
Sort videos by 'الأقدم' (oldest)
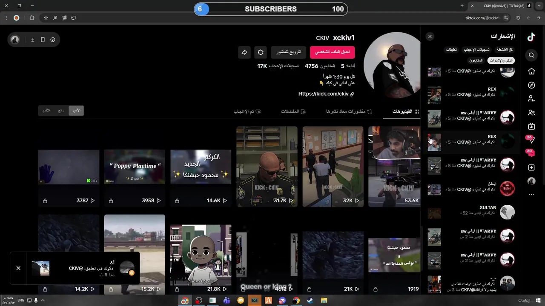(46, 110)
